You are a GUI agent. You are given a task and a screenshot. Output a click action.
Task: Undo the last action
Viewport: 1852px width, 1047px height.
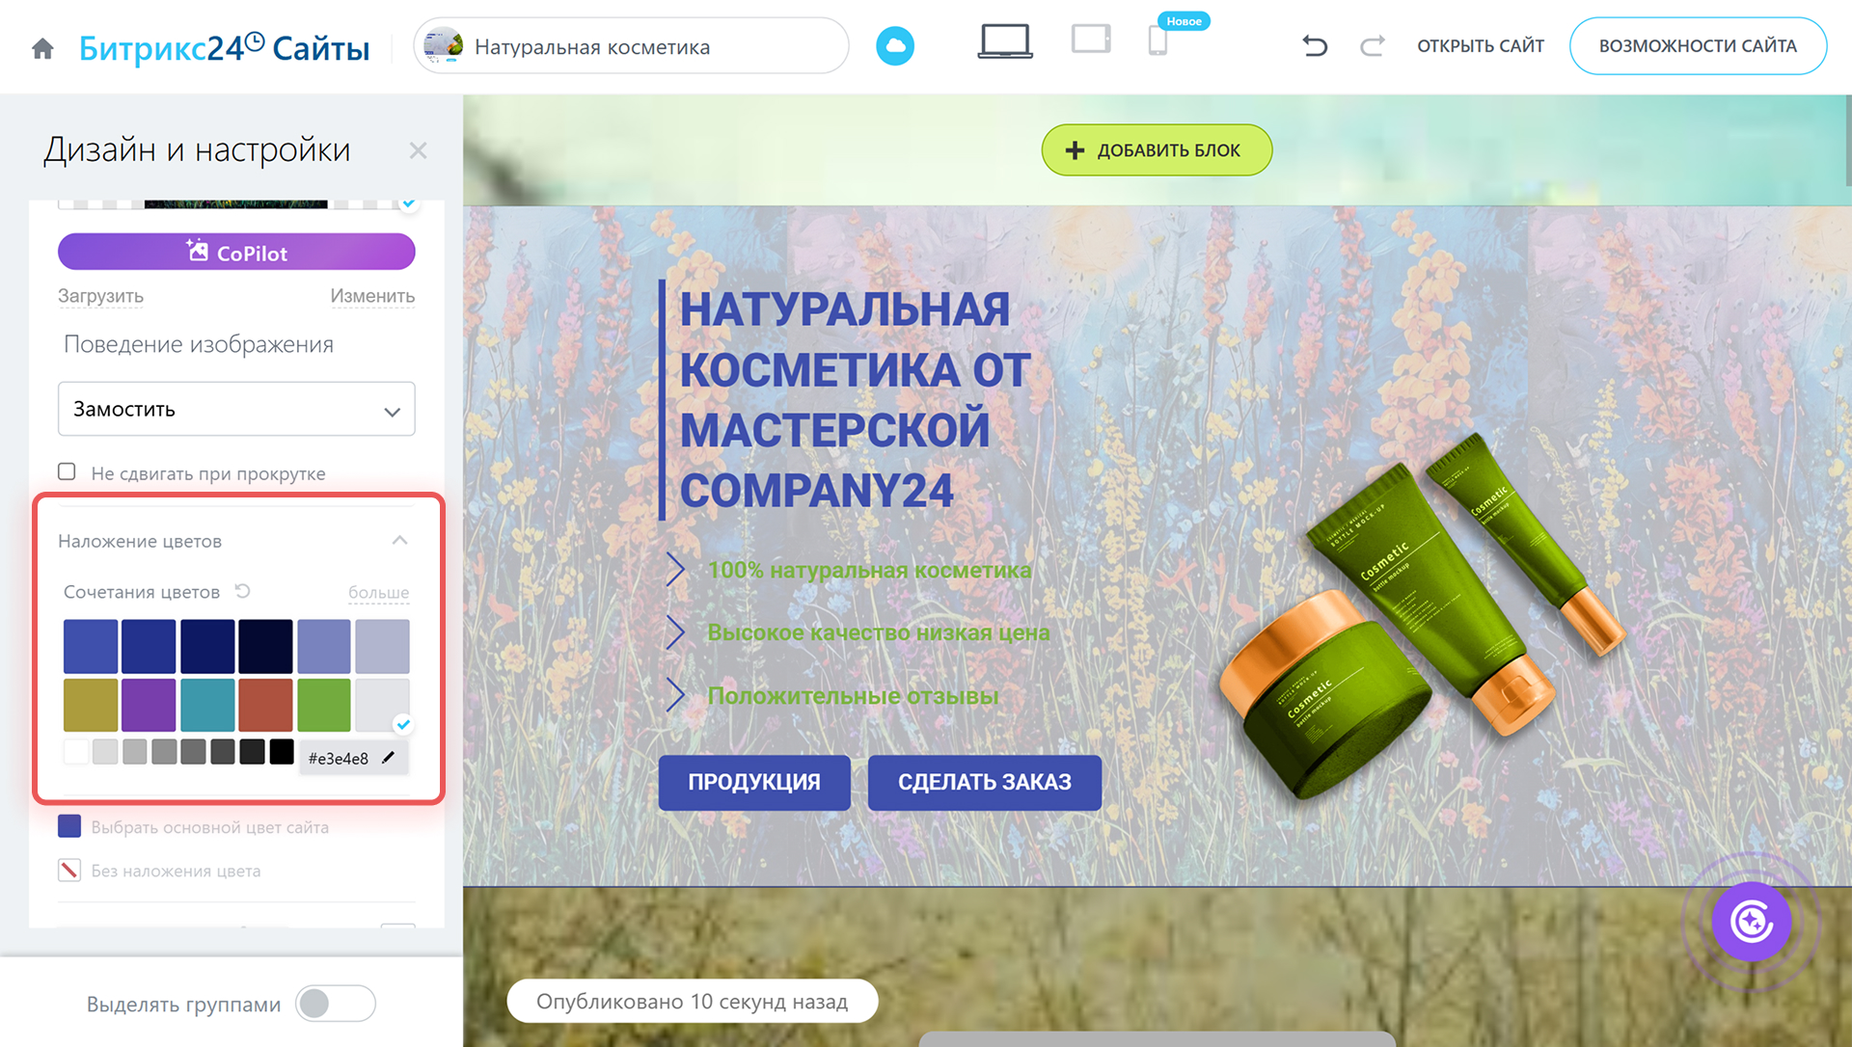1314,45
